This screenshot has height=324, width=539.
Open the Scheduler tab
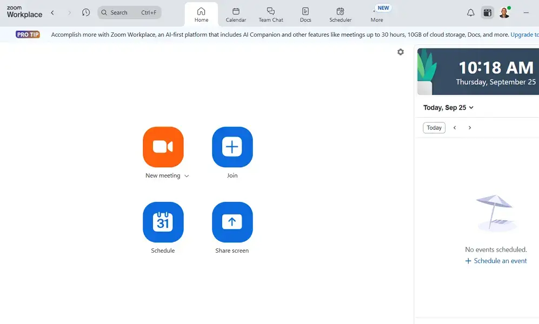340,13
